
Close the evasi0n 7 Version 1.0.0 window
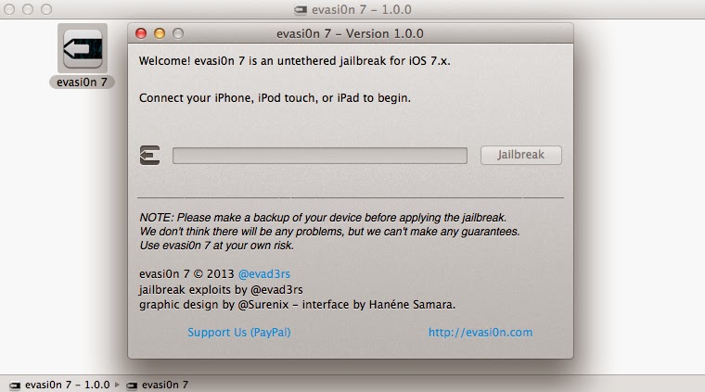coord(141,33)
